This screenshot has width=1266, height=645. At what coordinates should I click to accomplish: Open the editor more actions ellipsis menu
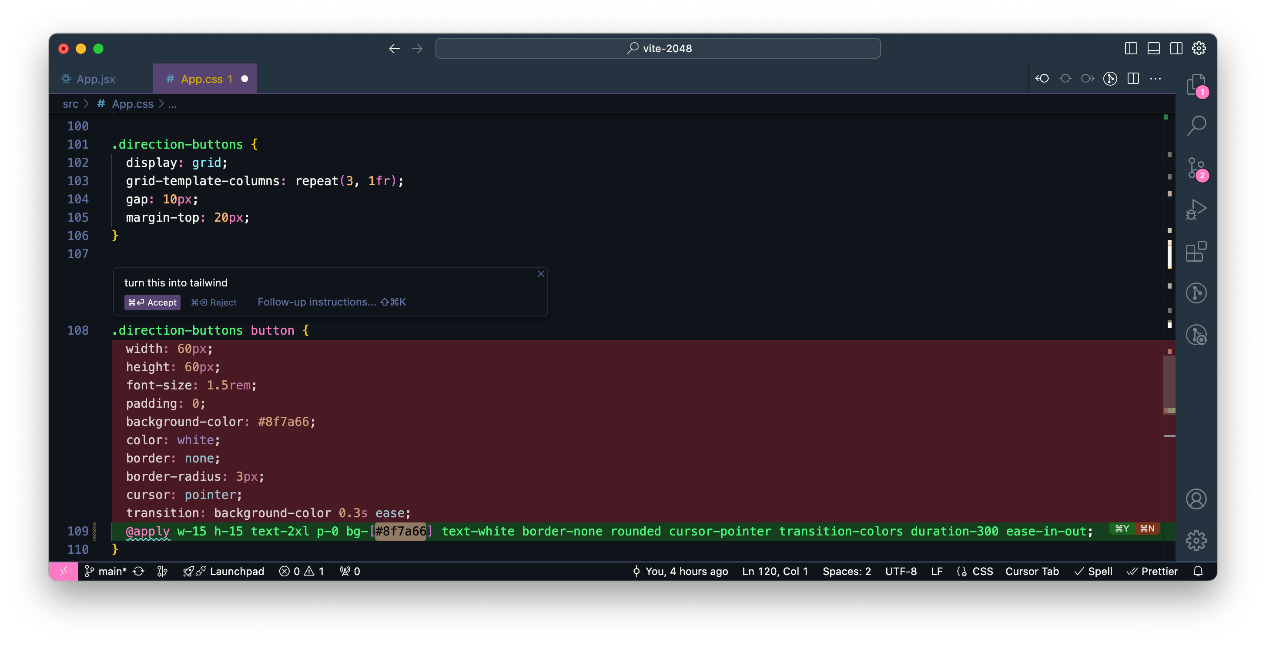[x=1155, y=79]
